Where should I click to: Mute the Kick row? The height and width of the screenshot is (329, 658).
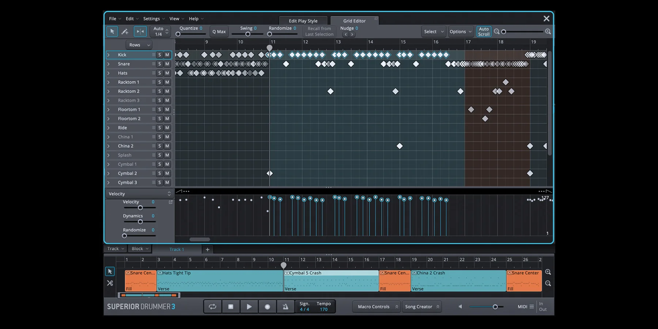[167, 55]
